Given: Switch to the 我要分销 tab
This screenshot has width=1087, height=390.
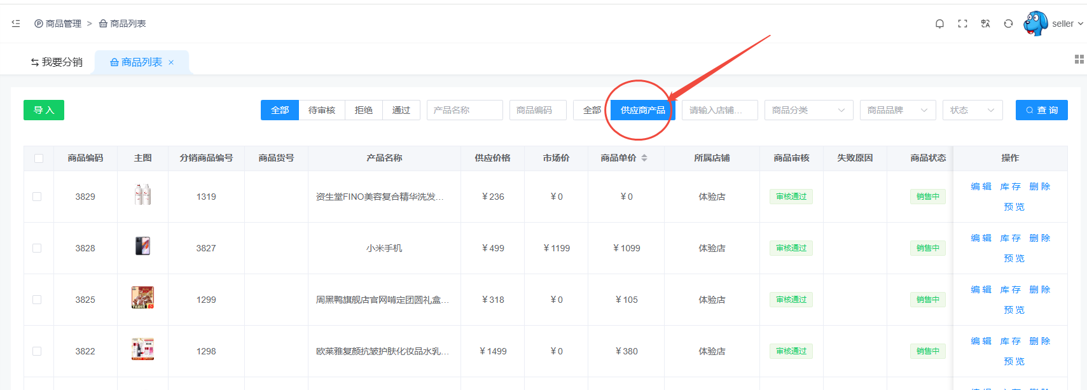Looking at the screenshot, I should 57,62.
